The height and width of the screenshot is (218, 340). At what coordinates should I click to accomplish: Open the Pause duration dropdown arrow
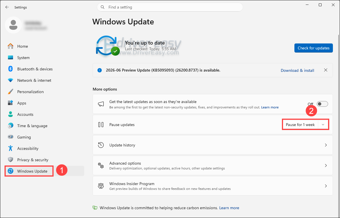coord(323,125)
